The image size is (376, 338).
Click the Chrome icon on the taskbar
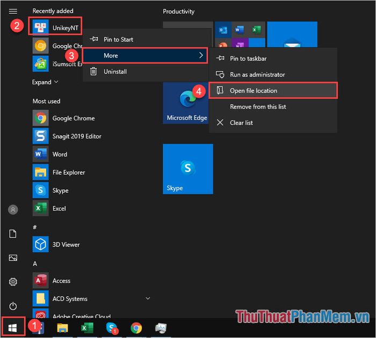coord(136,327)
